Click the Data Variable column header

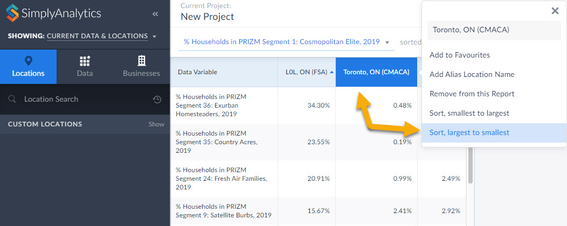pyautogui.click(x=224, y=72)
